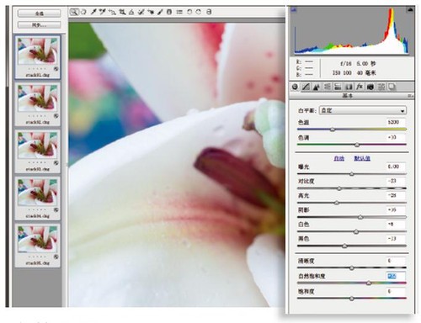
Task: Click the Contrast (对比度) value field
Action: click(x=396, y=181)
